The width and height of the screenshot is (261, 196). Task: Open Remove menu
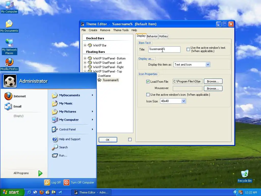105,30
